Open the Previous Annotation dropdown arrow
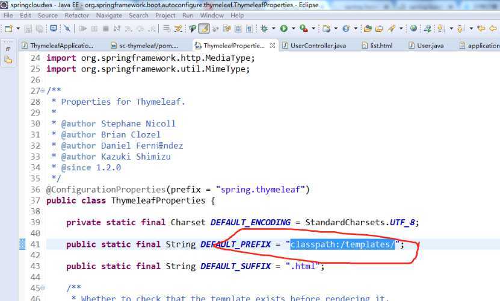The height and width of the screenshot is (301, 500). click(471, 28)
